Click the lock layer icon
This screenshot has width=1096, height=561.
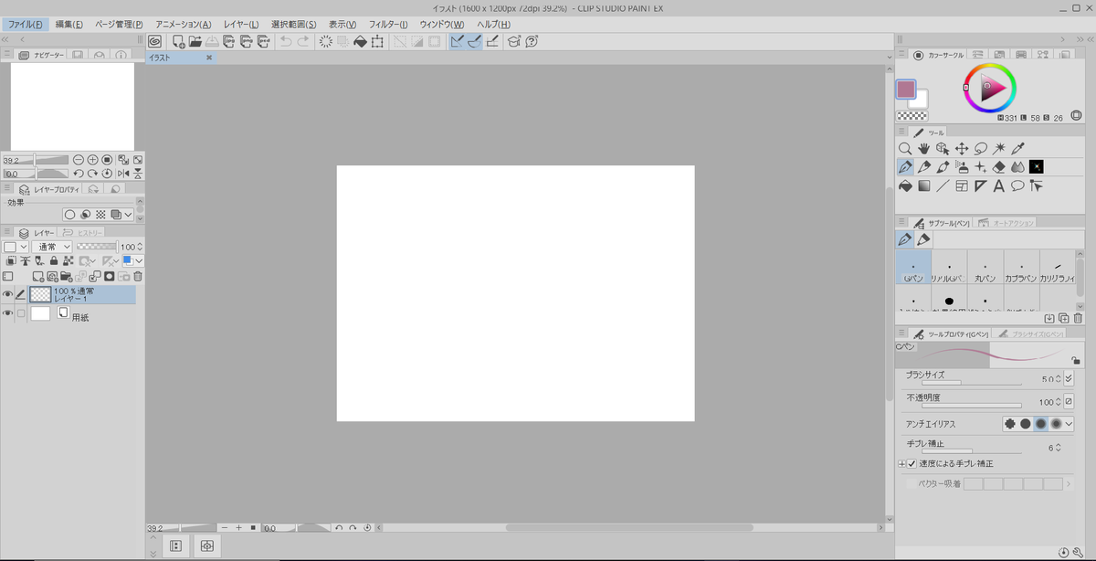54,261
